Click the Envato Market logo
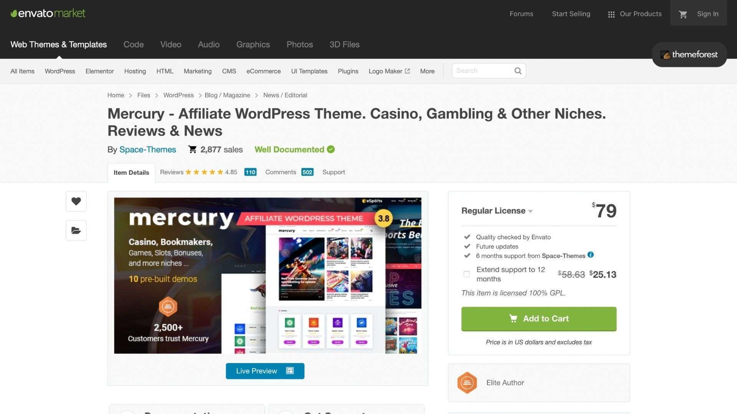This screenshot has width=737, height=414. 48,13
